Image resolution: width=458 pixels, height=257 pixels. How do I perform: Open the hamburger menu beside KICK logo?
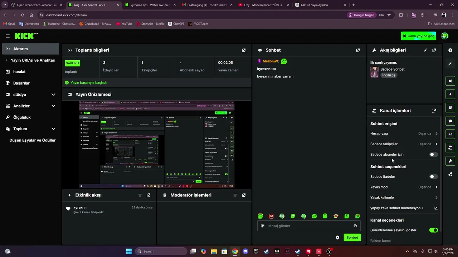coord(8,36)
